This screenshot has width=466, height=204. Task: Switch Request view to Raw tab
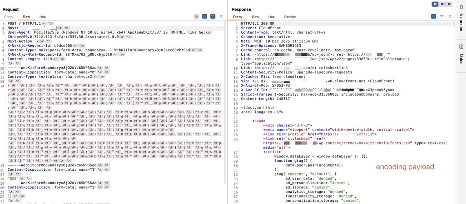pyautogui.click(x=26, y=17)
